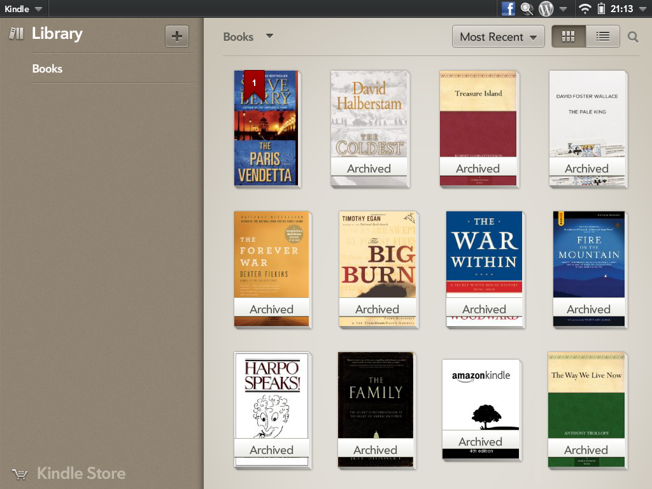Open the system menu arrow next to clock
This screenshot has height=489, width=652.
[x=642, y=9]
